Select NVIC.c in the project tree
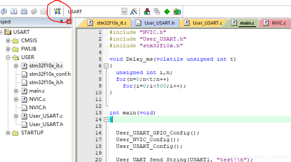 click(37, 99)
